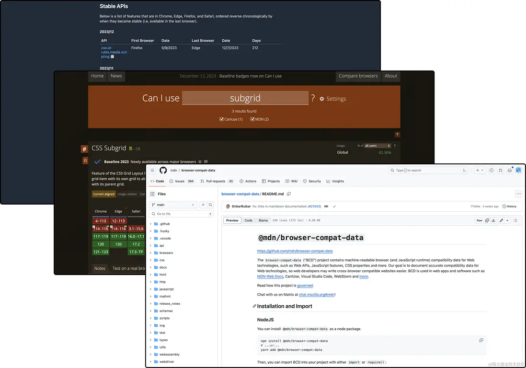Screen dimensions: 526x368
Task: Open GitHub create-new plus dropdown
Action: tap(480, 171)
